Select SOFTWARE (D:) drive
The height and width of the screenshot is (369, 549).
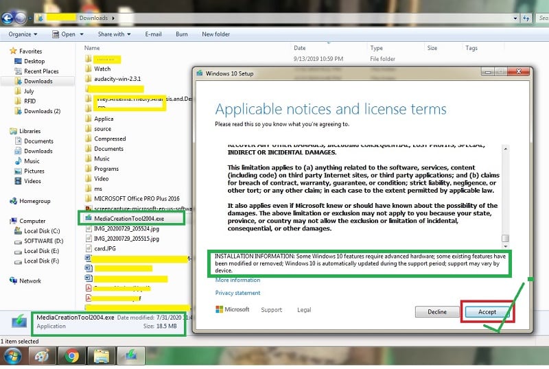tap(43, 241)
